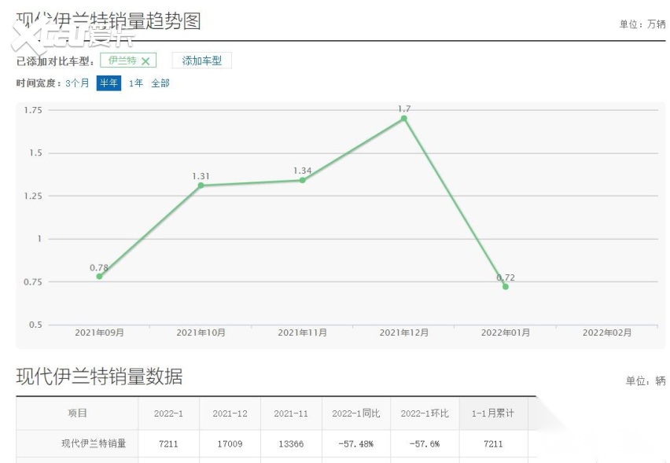The height and width of the screenshot is (463, 670).
Task: Click the 1.7 peak data point
Action: pos(403,119)
